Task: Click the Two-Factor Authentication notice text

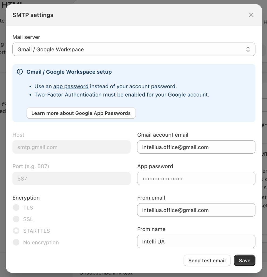Action: [x=122, y=95]
